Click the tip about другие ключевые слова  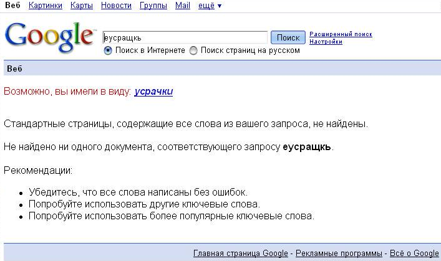pyautogui.click(x=144, y=204)
